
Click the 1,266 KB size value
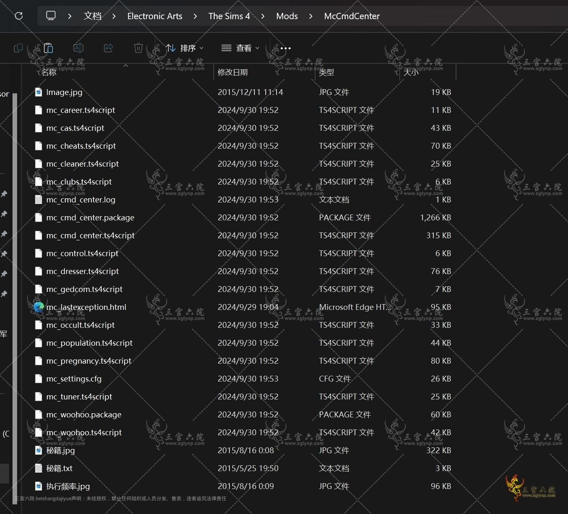coord(435,217)
